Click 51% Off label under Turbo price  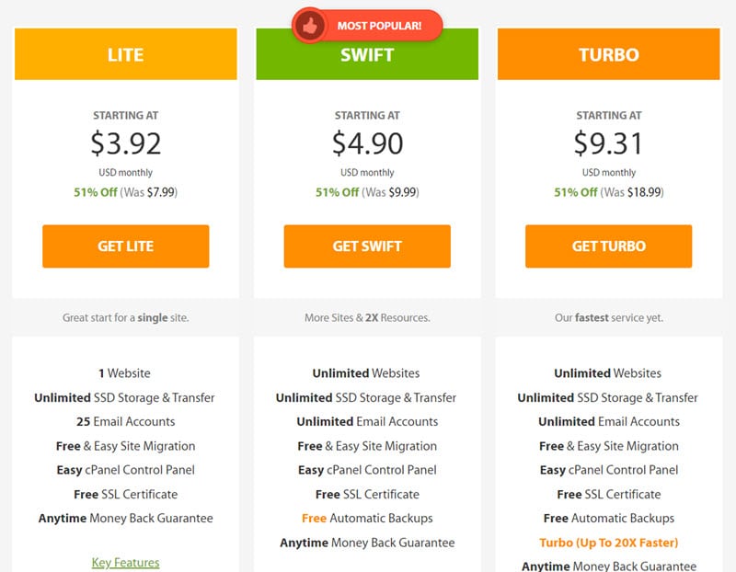[576, 192]
